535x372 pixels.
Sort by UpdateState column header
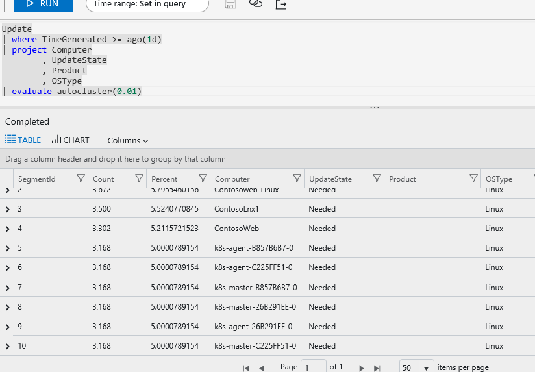coord(330,179)
